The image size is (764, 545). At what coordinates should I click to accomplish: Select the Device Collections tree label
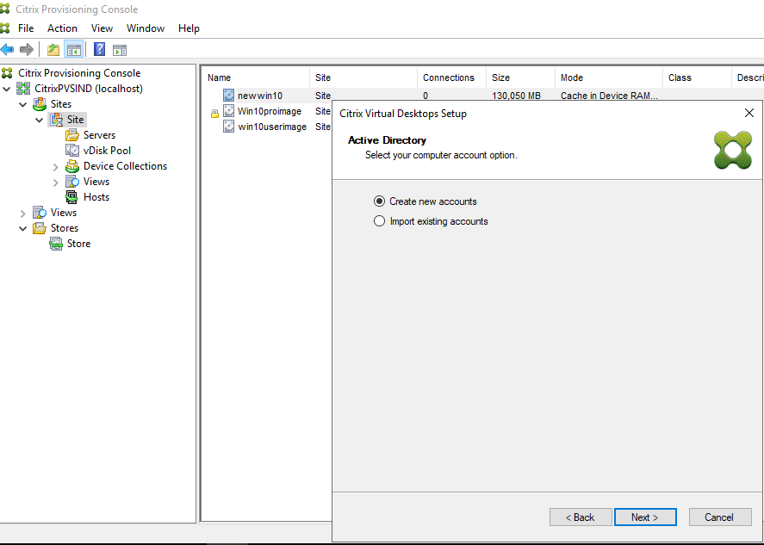[125, 166]
